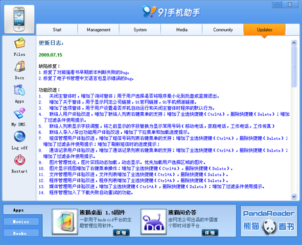Switch to the Community tab

click(223, 30)
